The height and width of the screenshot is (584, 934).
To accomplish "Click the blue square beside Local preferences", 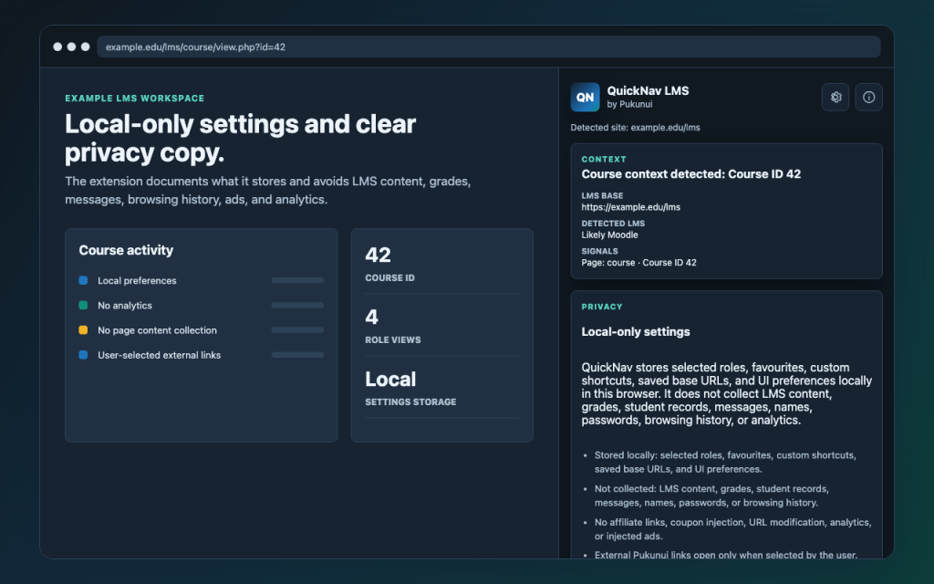I will [83, 280].
